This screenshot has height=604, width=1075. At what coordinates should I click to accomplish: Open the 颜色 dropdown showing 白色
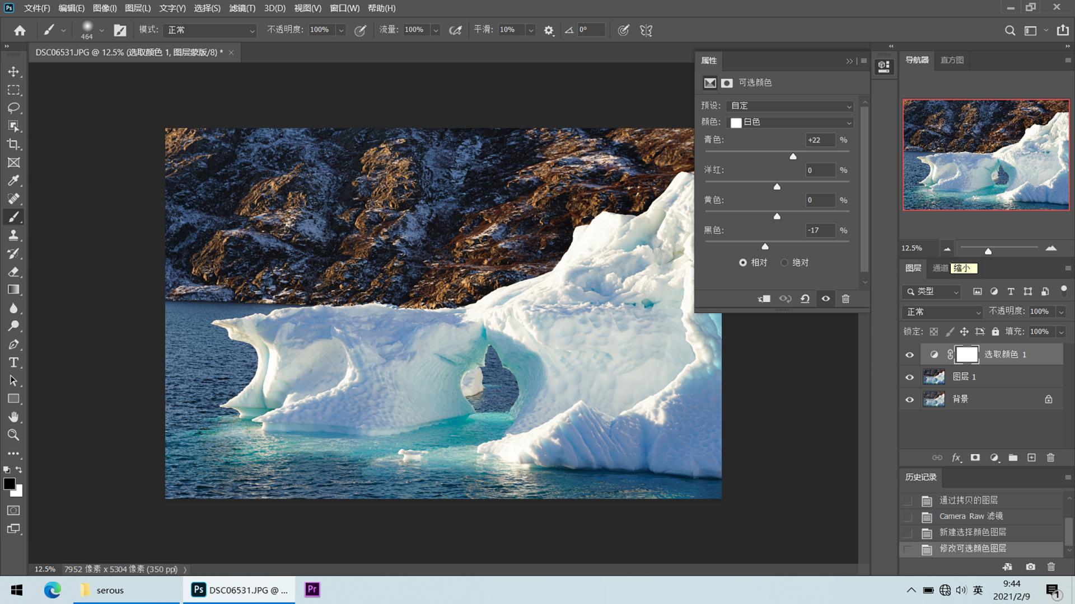pos(789,122)
